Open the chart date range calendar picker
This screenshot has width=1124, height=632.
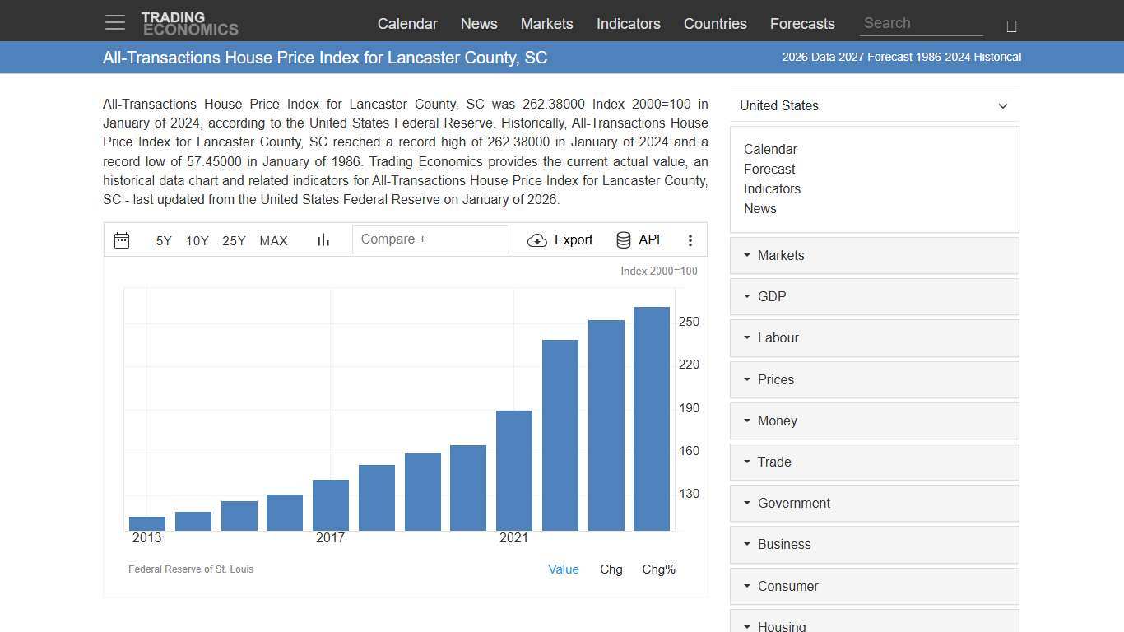tap(121, 239)
